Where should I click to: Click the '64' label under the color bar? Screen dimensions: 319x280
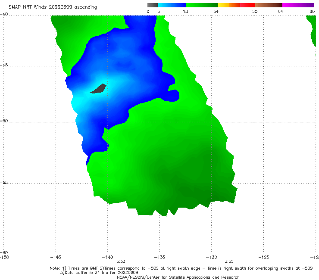(281, 12)
